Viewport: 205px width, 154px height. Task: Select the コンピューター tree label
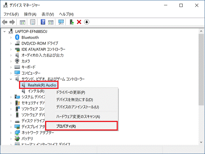[x=31, y=73]
